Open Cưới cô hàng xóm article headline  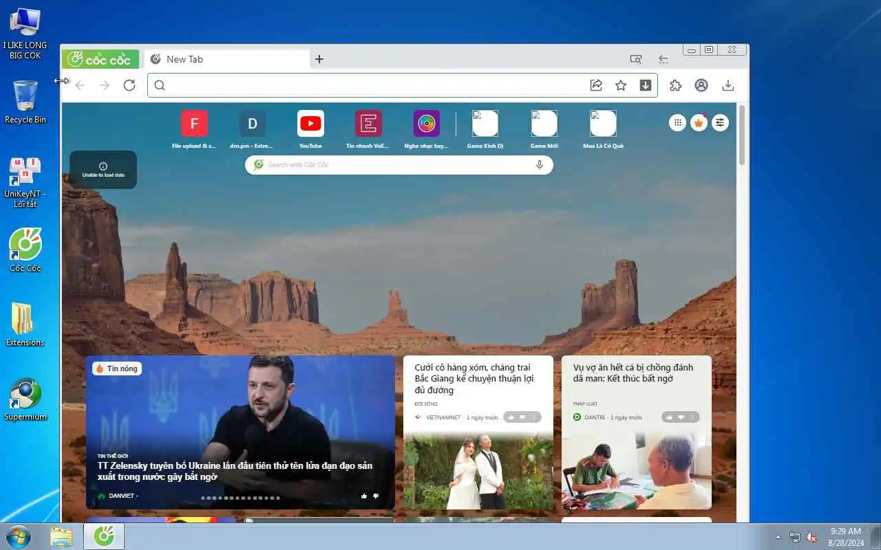click(473, 379)
